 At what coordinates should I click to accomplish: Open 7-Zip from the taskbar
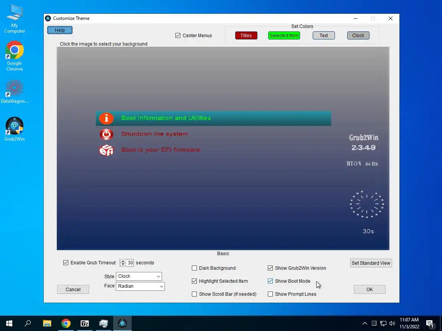pos(84,323)
